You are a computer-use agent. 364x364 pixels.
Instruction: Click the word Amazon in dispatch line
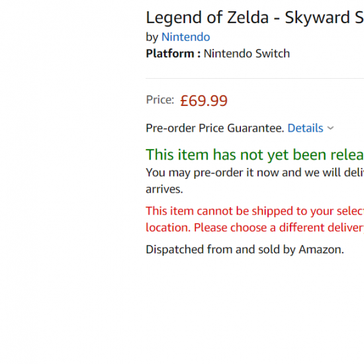(321, 250)
